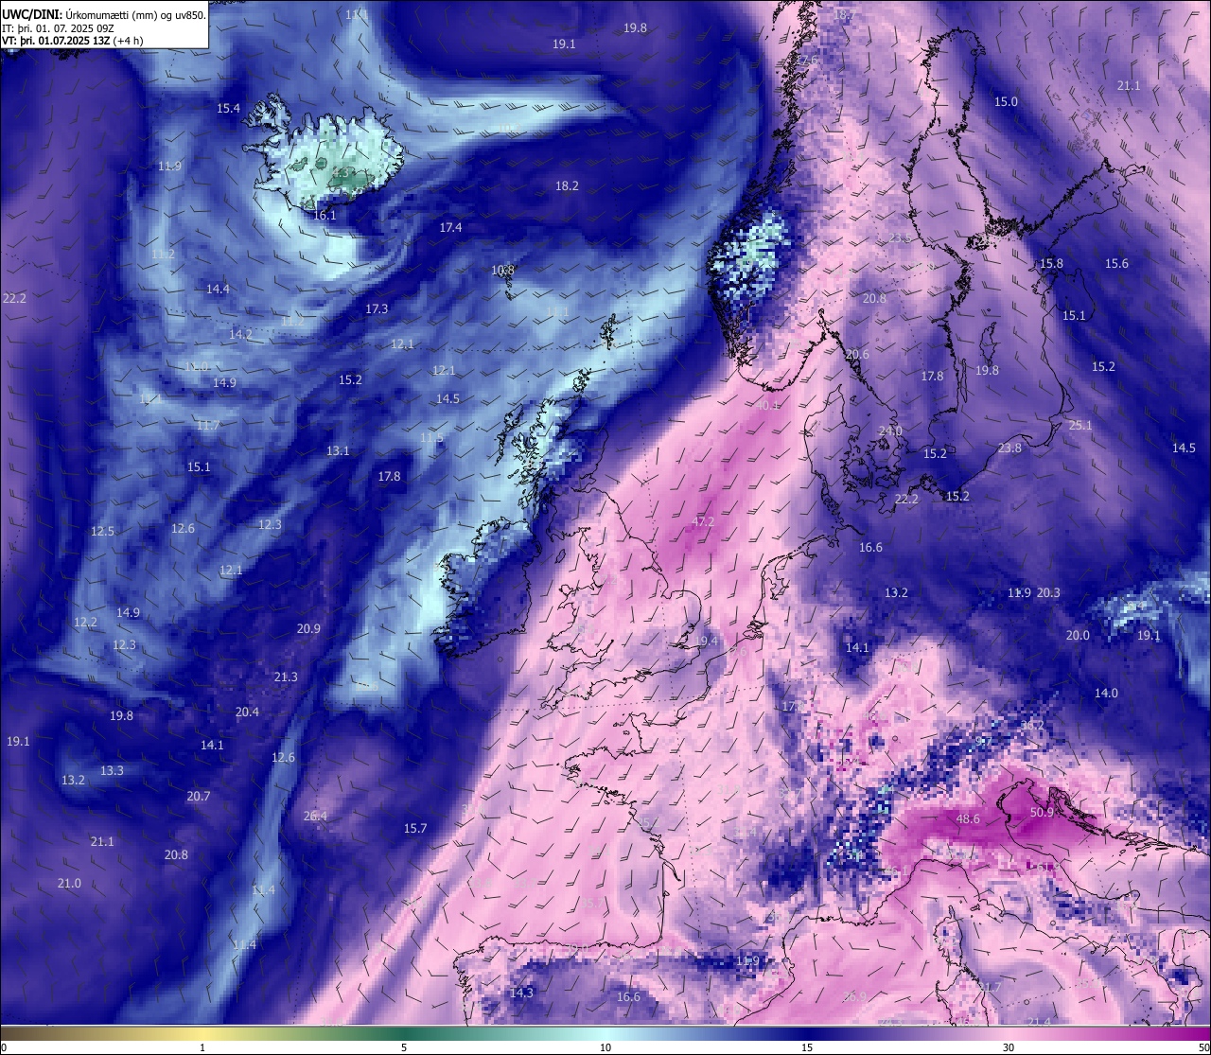Viewport: 1211px width, 1055px height.
Task: Click the 17.3 map value
Action: pyautogui.click(x=377, y=309)
